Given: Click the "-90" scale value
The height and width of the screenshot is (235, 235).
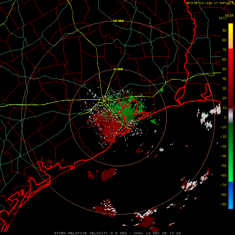Looking at the screenshot, I should (223, 204).
